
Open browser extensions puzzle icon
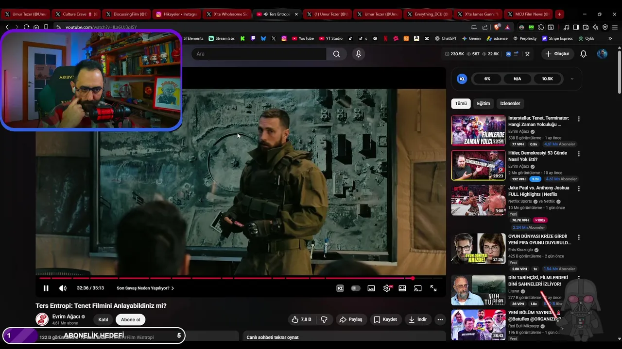tap(541, 27)
